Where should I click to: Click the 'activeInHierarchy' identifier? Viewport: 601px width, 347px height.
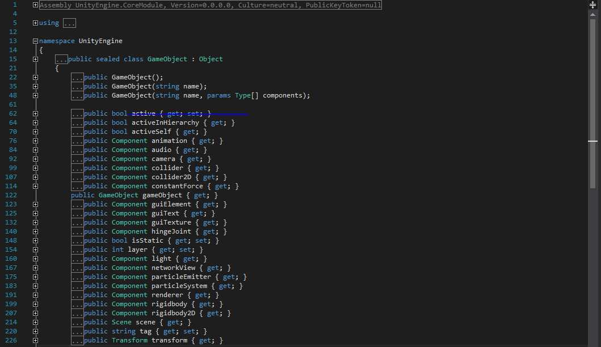165,122
